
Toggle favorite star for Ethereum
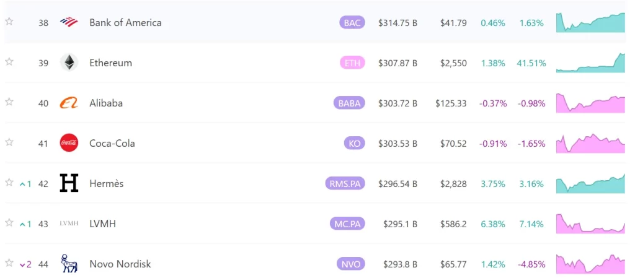(x=9, y=61)
